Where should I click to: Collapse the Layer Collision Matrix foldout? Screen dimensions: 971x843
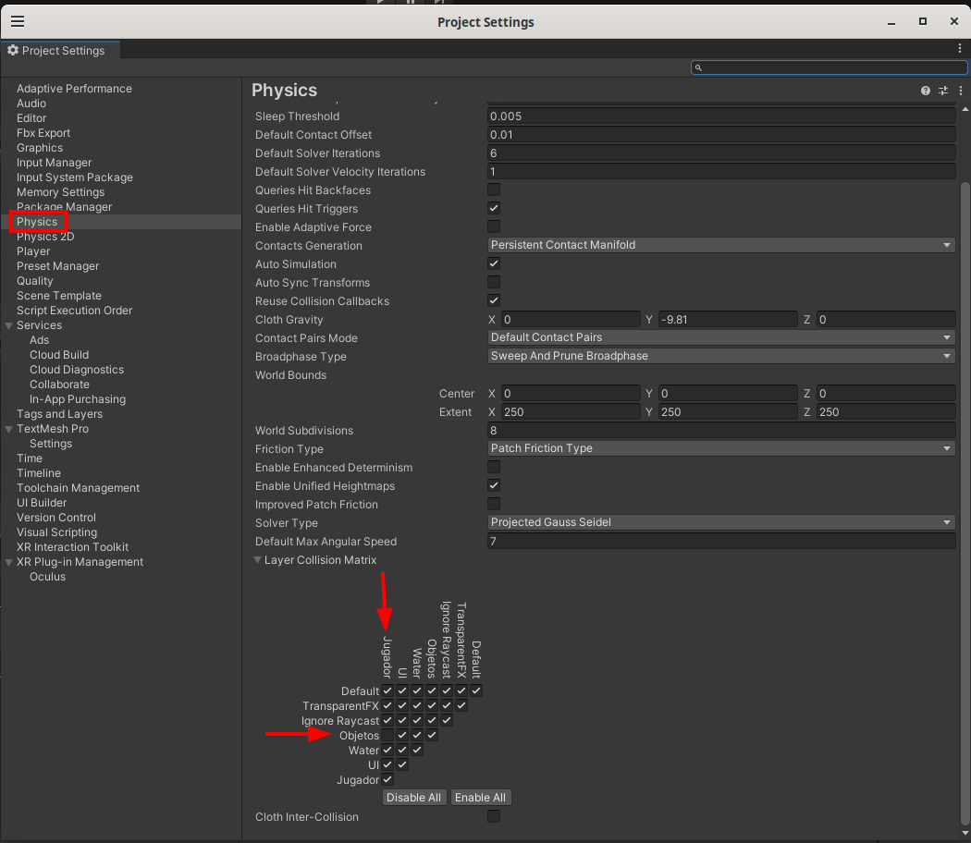[x=259, y=560]
